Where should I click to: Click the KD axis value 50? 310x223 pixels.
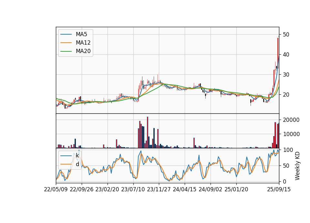(x=286, y=166)
